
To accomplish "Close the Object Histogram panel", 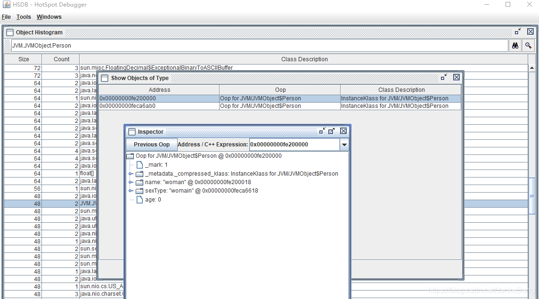I will coord(531,32).
